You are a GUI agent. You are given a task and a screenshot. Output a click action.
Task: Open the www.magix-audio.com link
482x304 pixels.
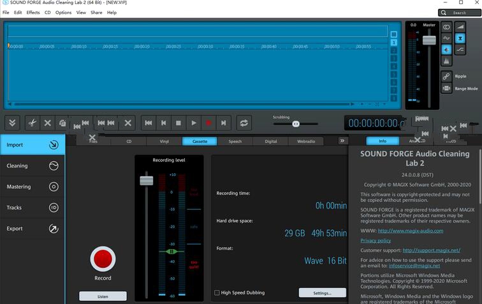pos(411,231)
